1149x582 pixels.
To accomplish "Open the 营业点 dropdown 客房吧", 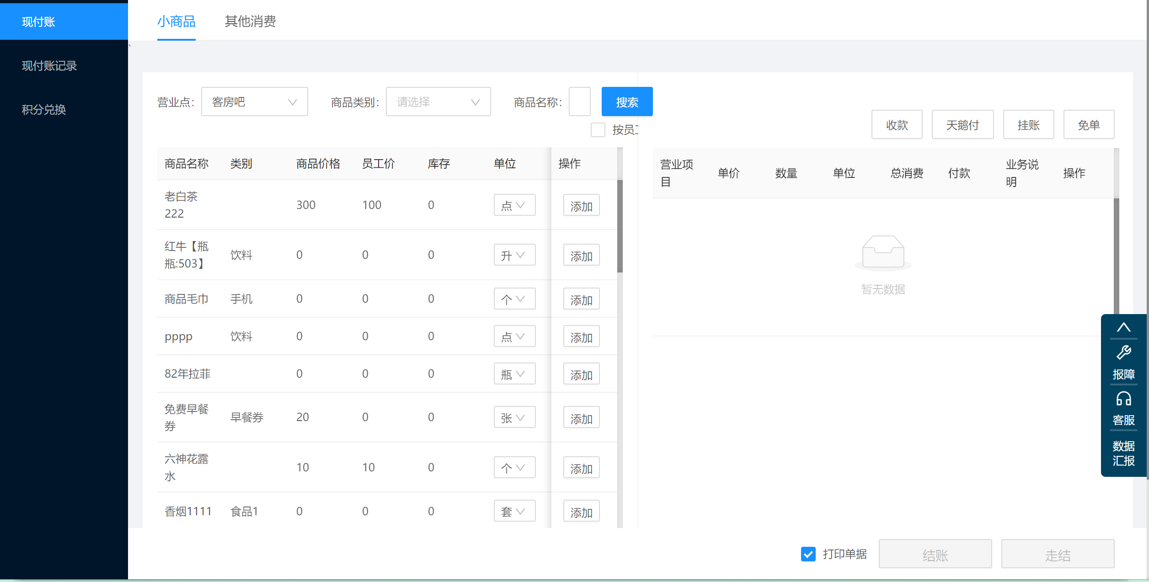I will (x=254, y=101).
